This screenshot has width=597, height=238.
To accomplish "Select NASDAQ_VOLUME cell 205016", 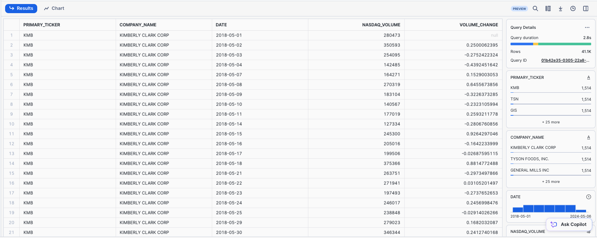I will (x=356, y=144).
